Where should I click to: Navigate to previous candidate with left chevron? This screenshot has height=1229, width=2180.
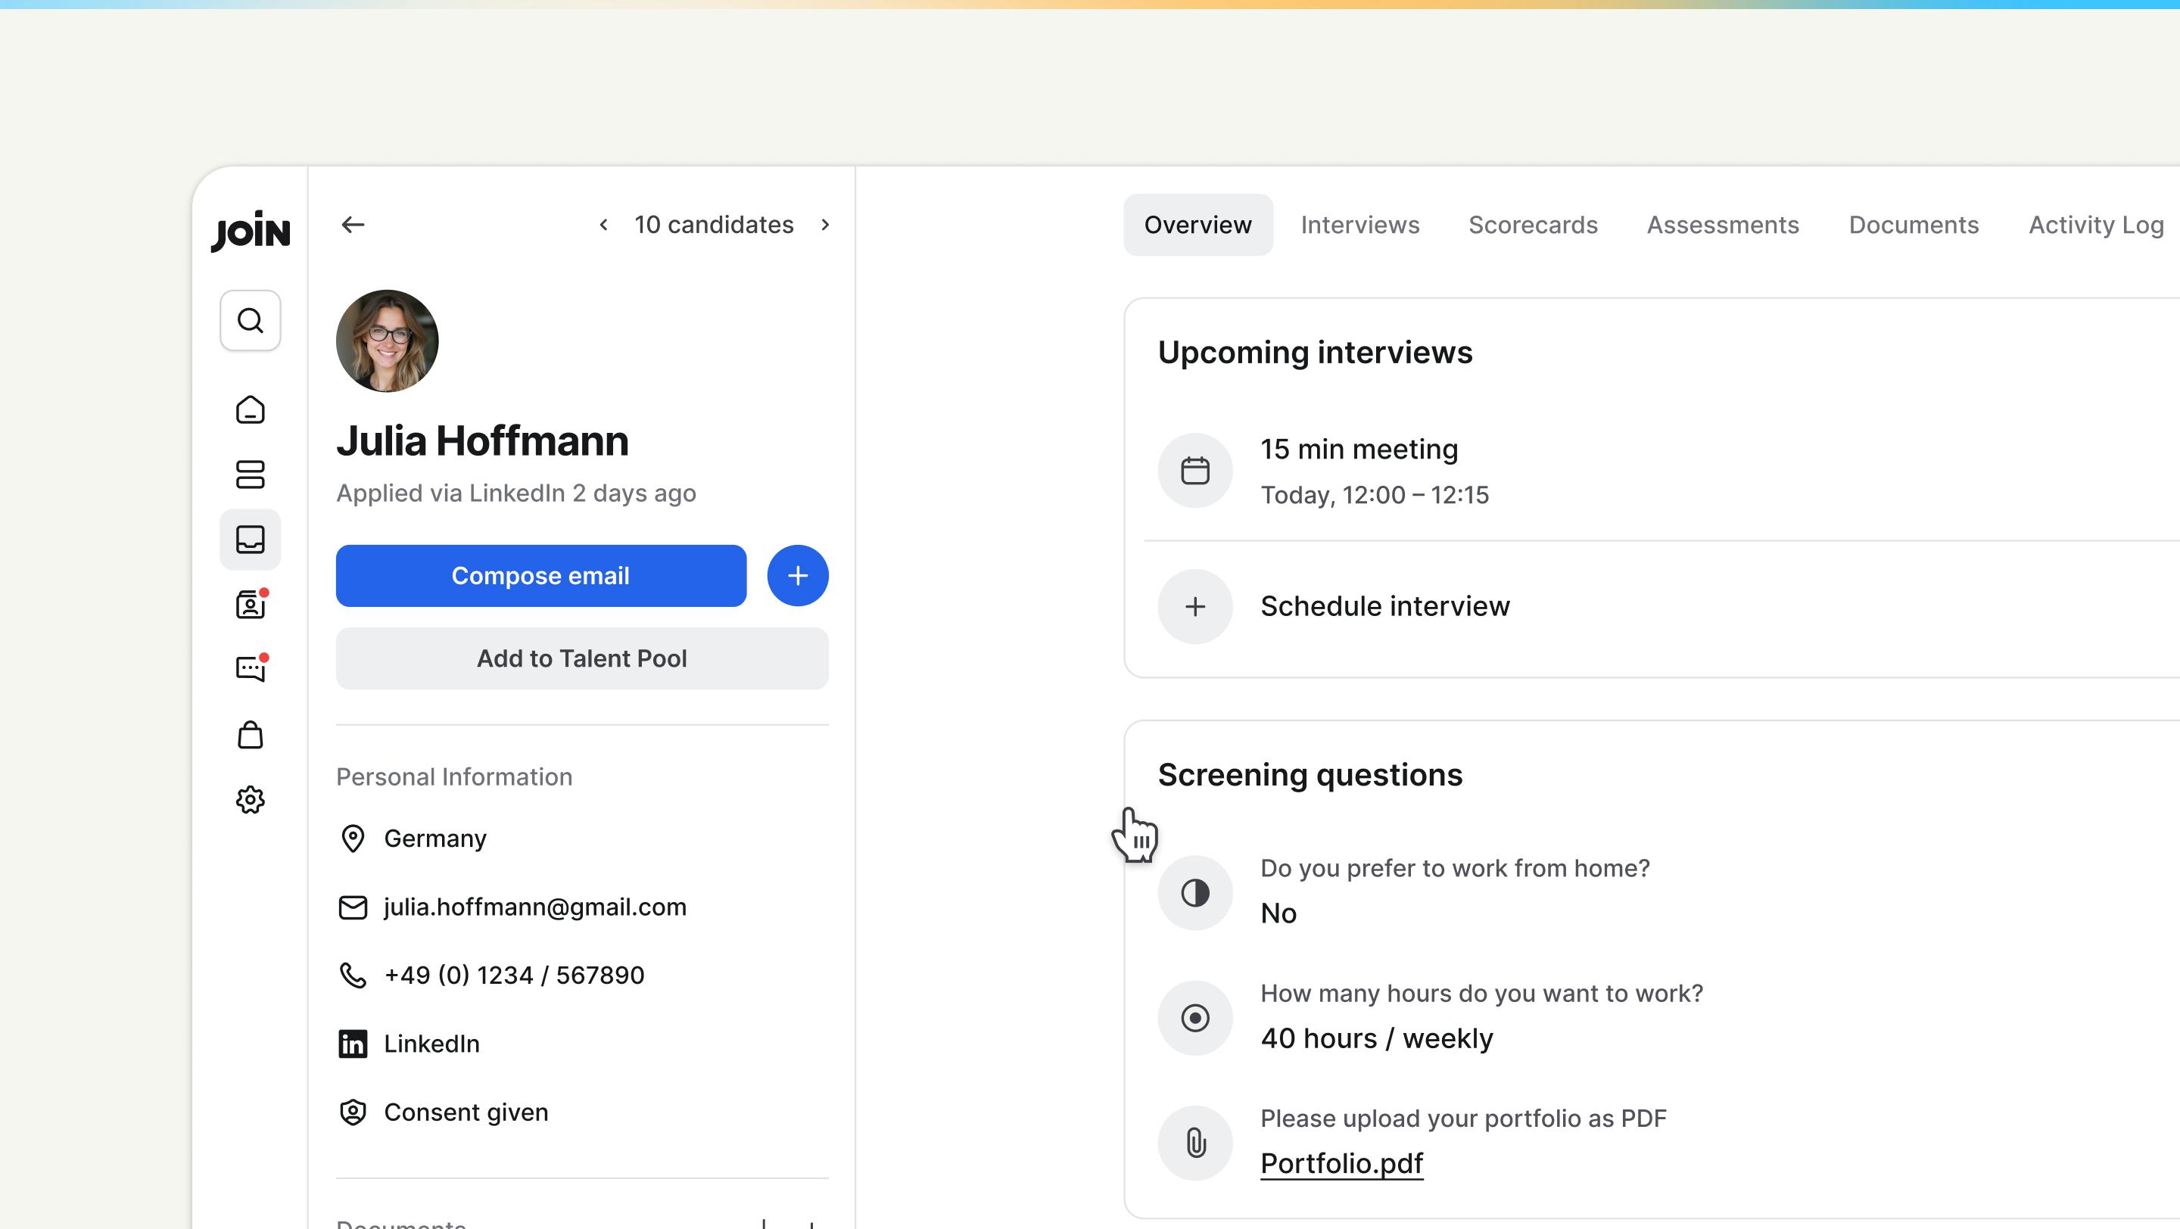click(603, 224)
